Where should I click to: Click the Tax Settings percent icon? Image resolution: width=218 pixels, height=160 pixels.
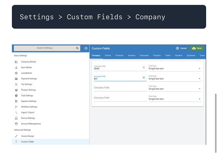click(16, 84)
